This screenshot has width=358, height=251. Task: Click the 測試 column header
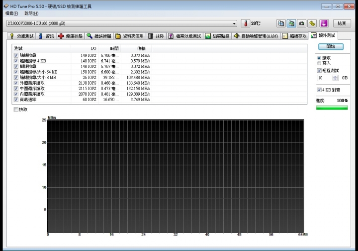pos(41,48)
